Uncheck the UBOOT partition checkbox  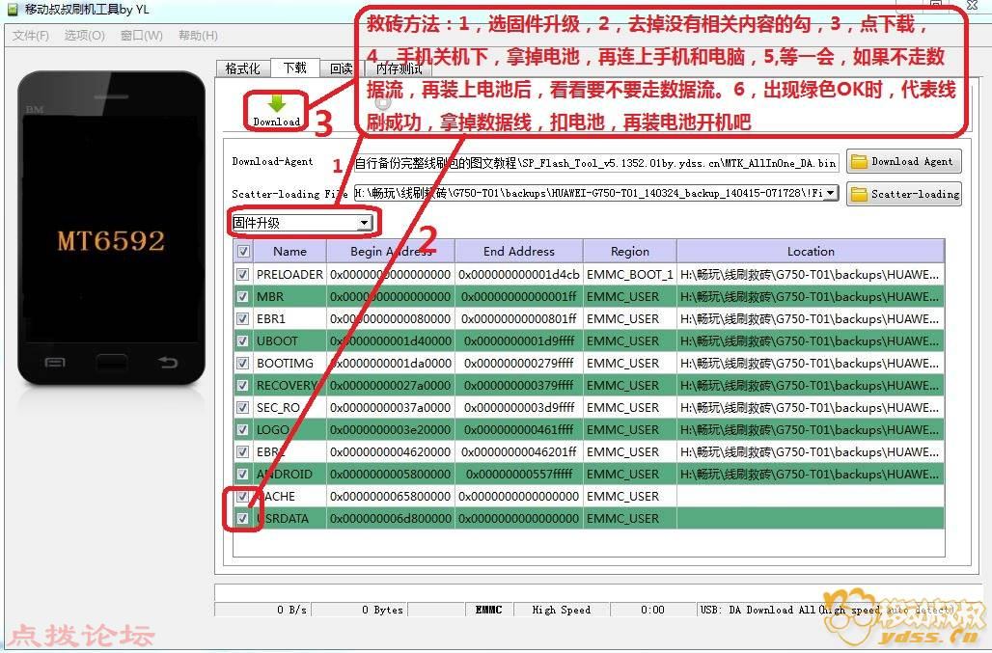(x=242, y=340)
